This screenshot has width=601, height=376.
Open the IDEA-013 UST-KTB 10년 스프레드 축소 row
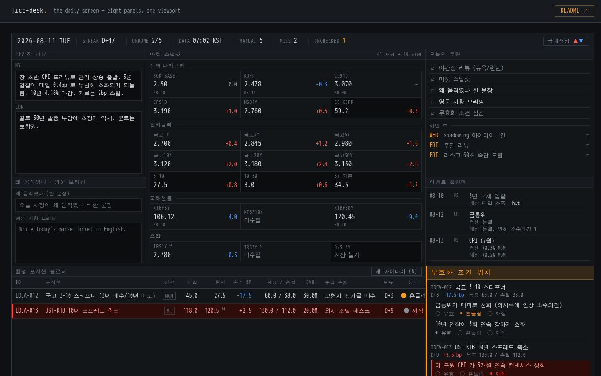pos(219,311)
